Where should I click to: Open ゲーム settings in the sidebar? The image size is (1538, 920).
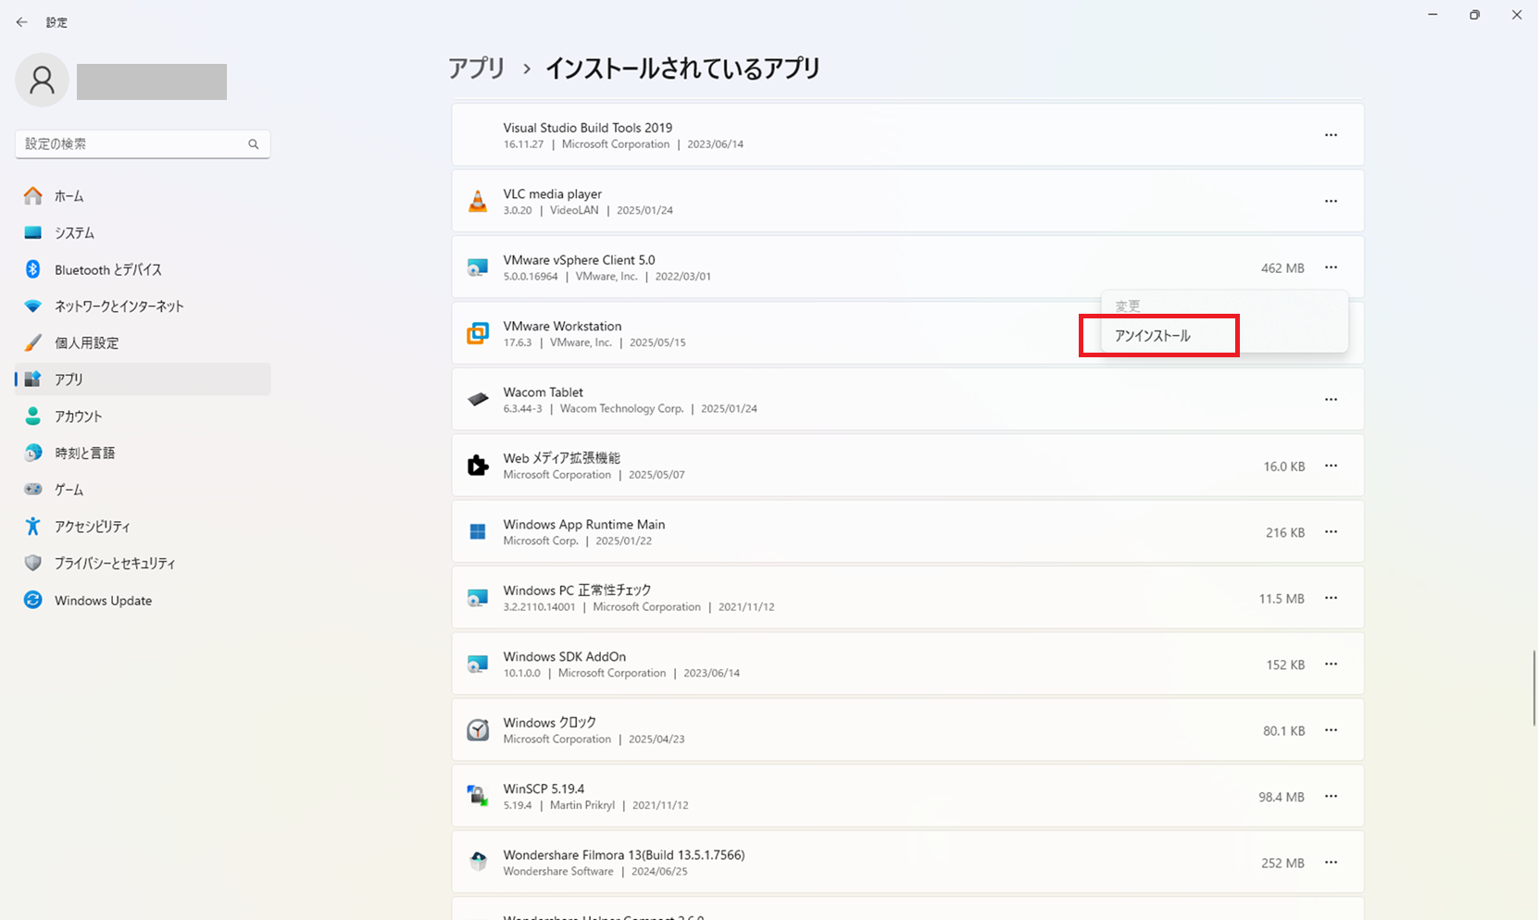tap(143, 490)
